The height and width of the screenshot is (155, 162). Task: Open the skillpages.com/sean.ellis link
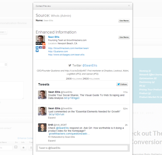tap(66, 55)
